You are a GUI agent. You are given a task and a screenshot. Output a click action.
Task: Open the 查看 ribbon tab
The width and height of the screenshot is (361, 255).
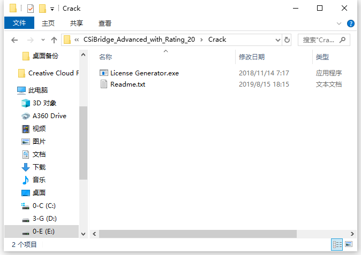(x=105, y=23)
